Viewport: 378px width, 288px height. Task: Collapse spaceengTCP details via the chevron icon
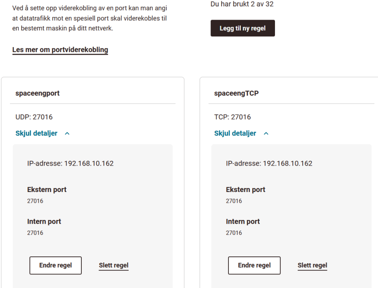266,134
